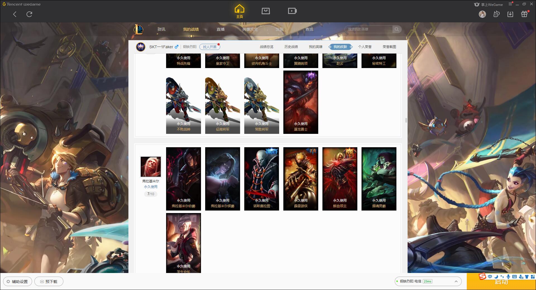Open the 特战先锋 skin card
Viewport: 536px width, 290px height.
[183, 61]
